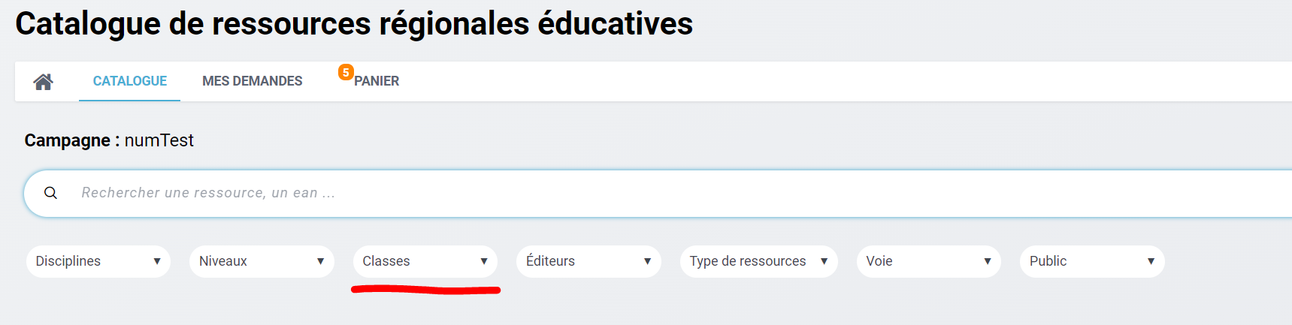The width and height of the screenshot is (1292, 325).
Task: Click the arrow icon in Public dropdown
Action: point(1151,261)
